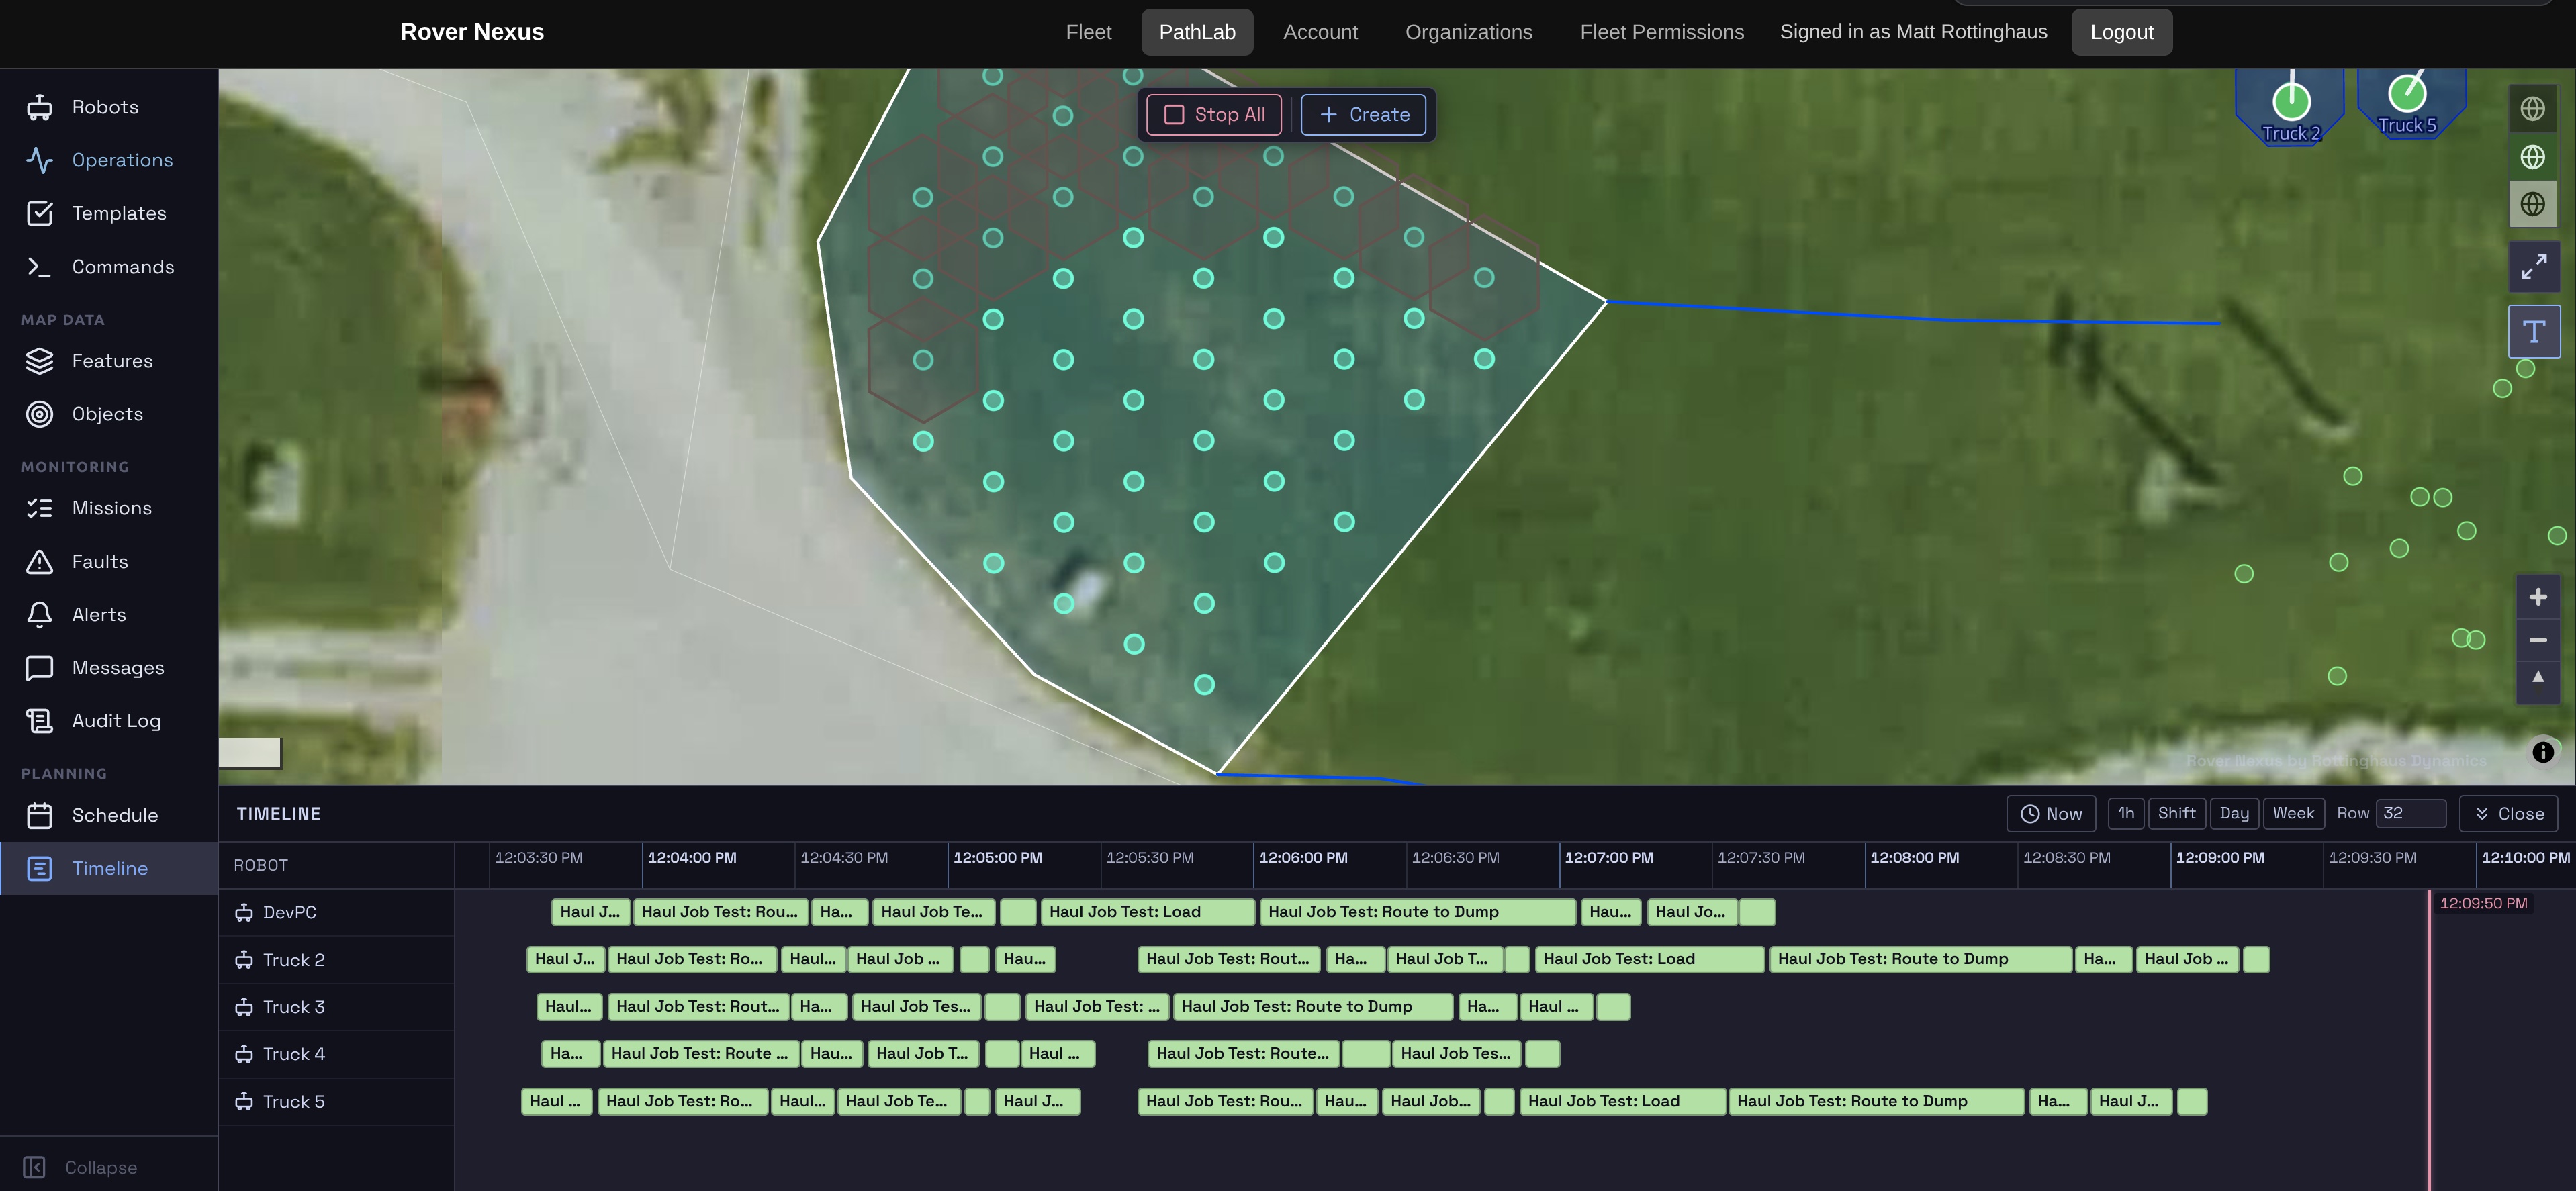
Task: Toggle fullscreen map view
Action: point(2533,267)
